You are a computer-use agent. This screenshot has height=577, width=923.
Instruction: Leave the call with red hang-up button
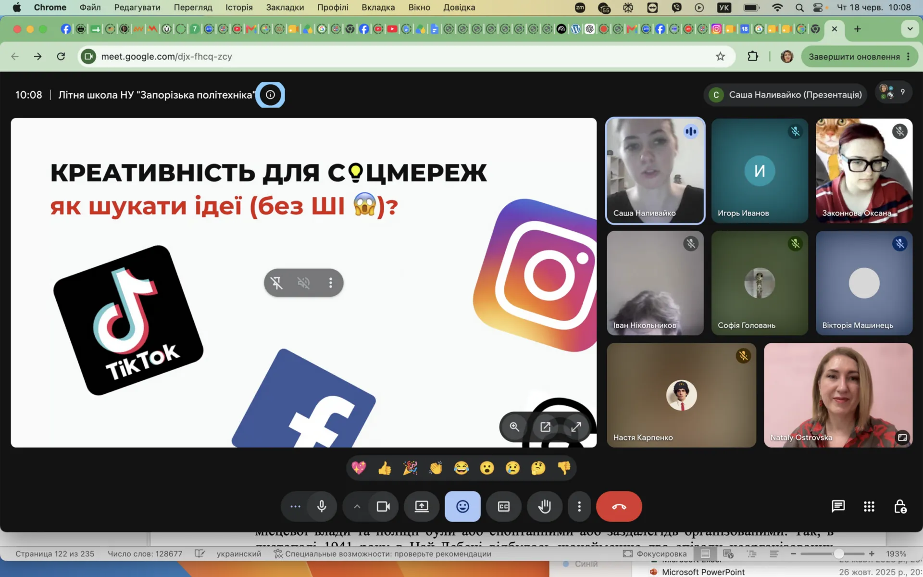click(x=619, y=506)
